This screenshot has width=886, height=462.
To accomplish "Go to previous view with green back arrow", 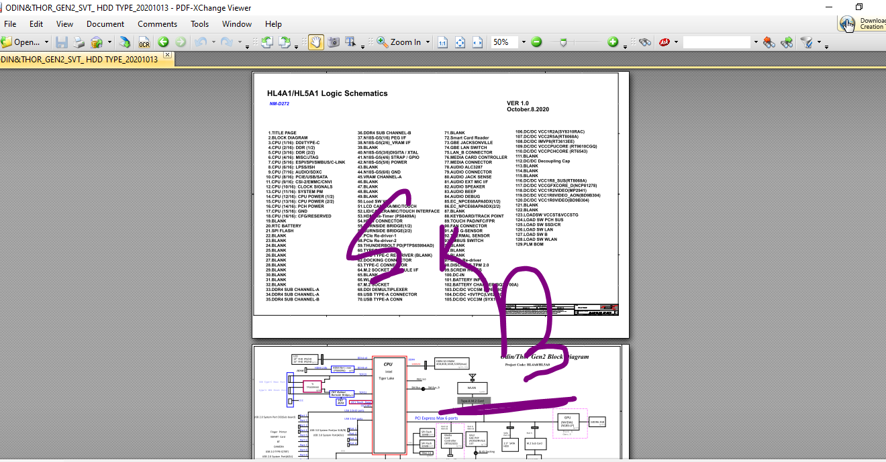I will [x=163, y=42].
